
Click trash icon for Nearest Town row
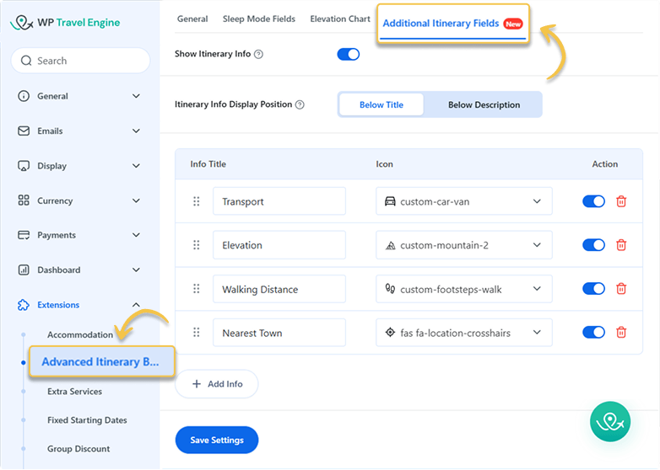621,333
